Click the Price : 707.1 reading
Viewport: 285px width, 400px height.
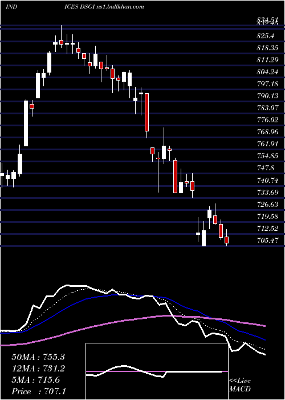point(38,391)
